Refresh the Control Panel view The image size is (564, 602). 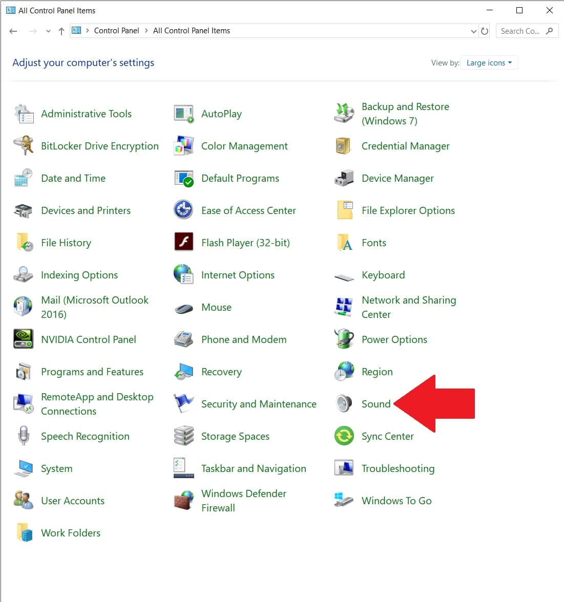click(485, 31)
